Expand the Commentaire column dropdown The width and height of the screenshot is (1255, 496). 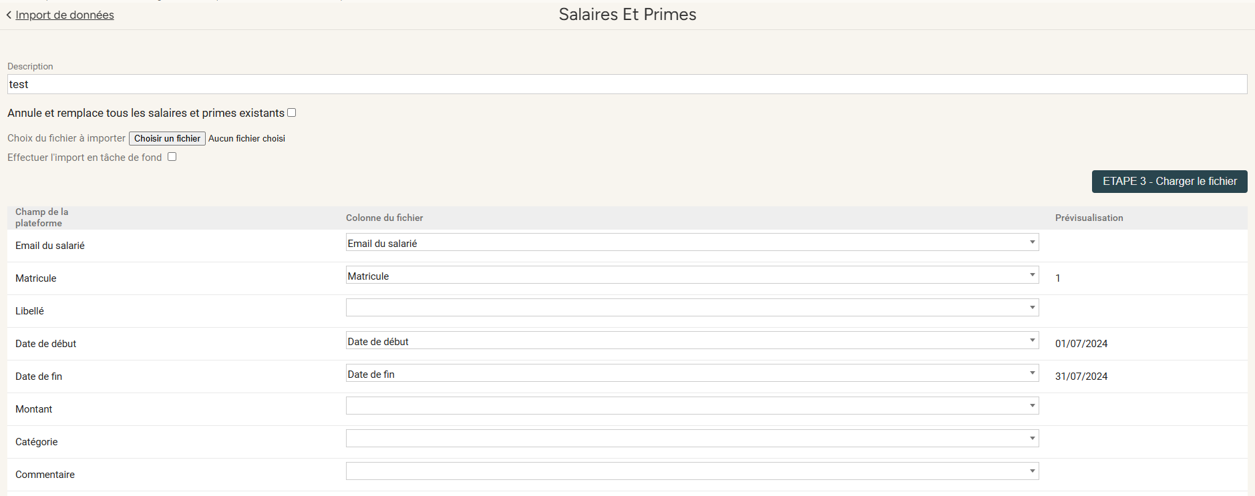coord(692,471)
